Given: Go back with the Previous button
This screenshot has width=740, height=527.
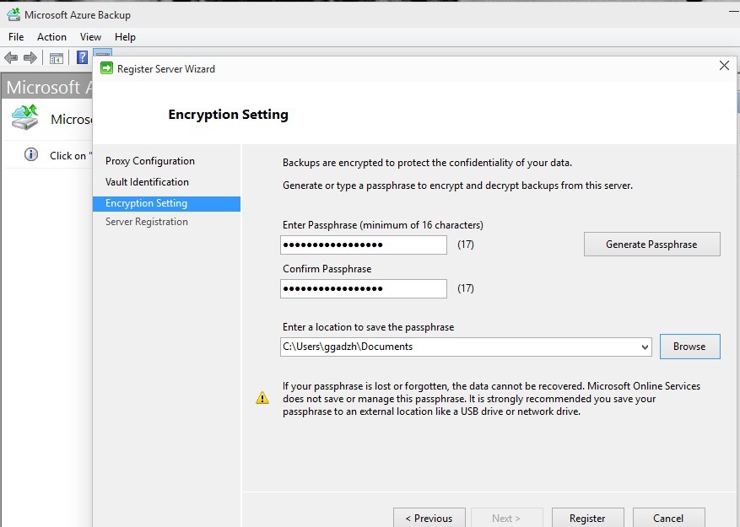Looking at the screenshot, I should coord(429,518).
